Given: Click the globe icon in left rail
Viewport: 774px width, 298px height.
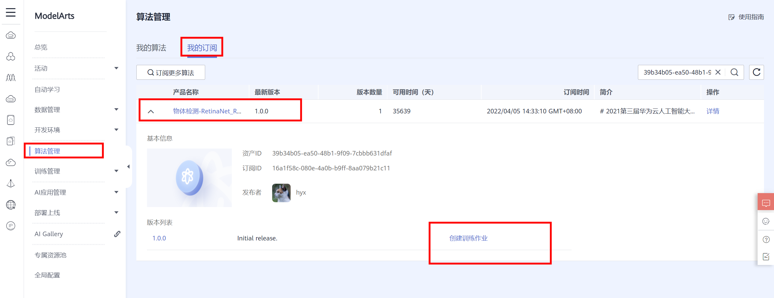Looking at the screenshot, I should point(11,205).
